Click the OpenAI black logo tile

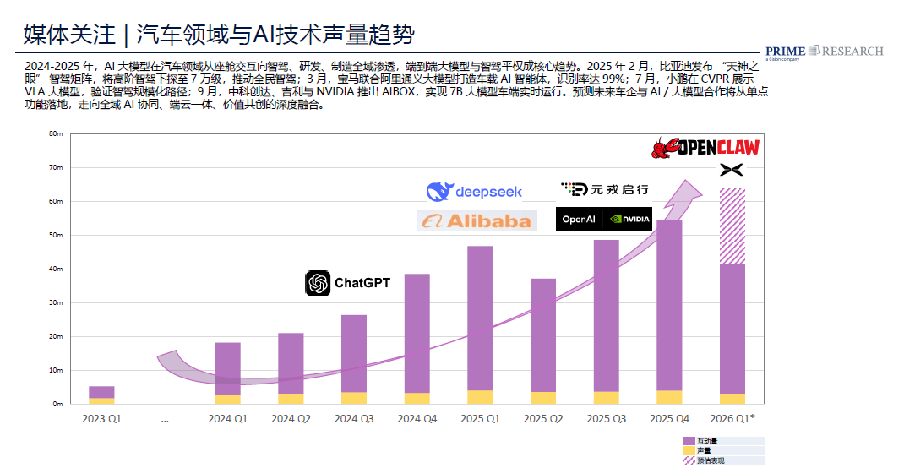coord(579,219)
